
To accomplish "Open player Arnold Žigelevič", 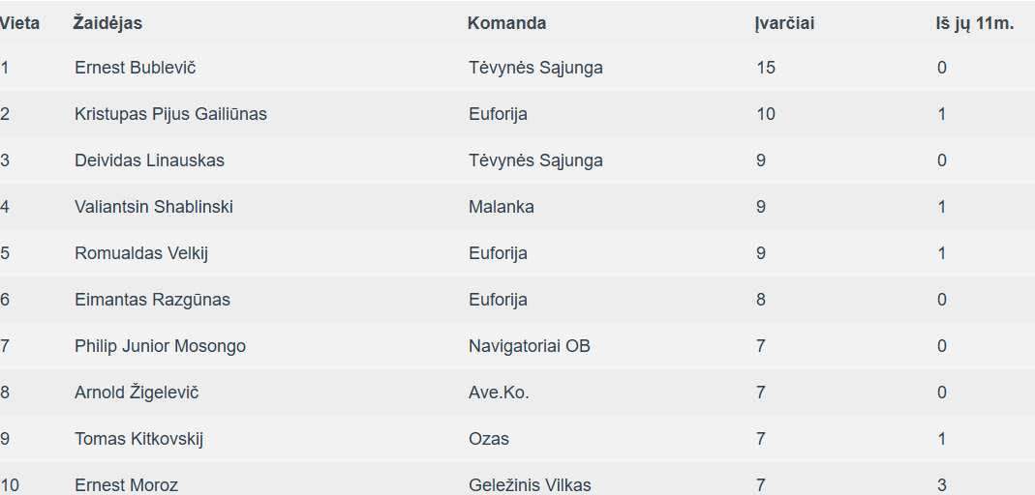I will (137, 393).
